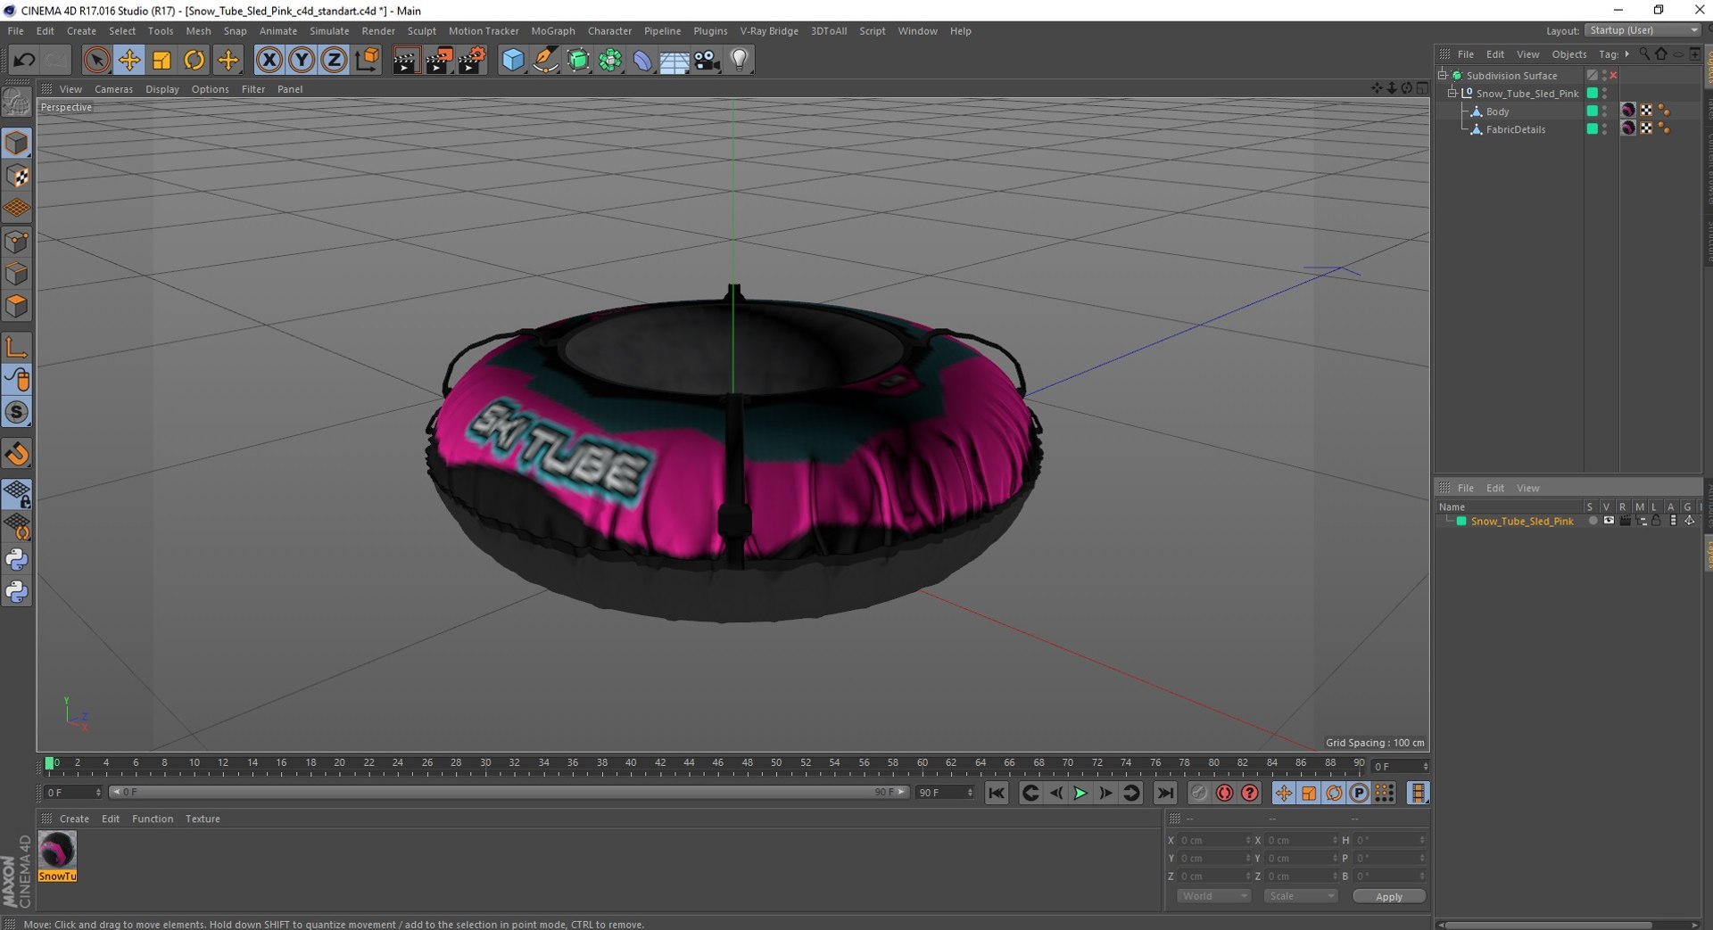Click the Enable Axis tool icon
Screen dimensions: 1713x930
point(17,347)
